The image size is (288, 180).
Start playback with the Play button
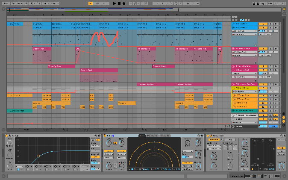[114, 3]
